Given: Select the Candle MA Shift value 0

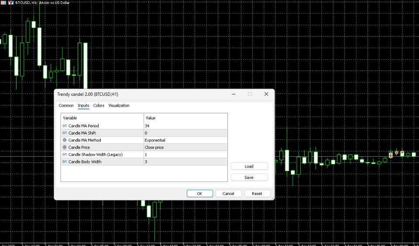Looking at the screenshot, I should [185, 133].
